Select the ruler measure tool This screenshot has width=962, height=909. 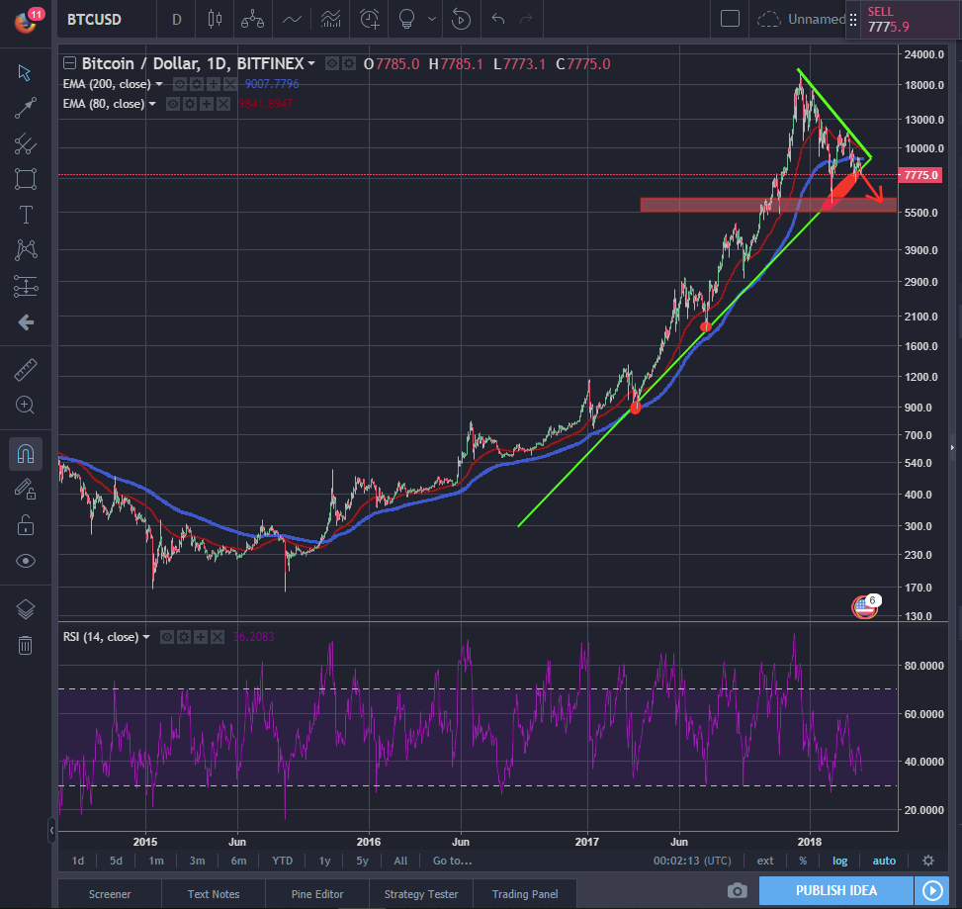coord(25,370)
